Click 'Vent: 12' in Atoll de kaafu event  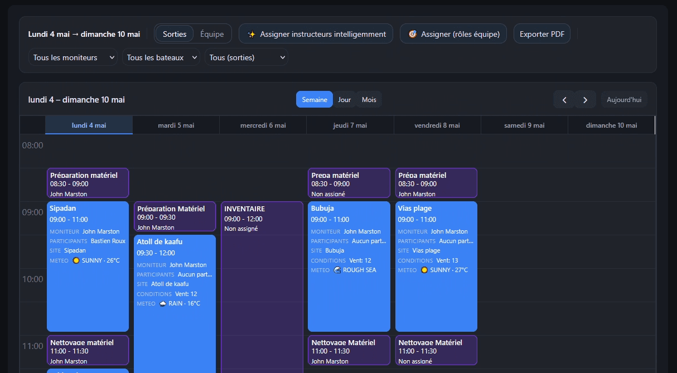point(186,294)
